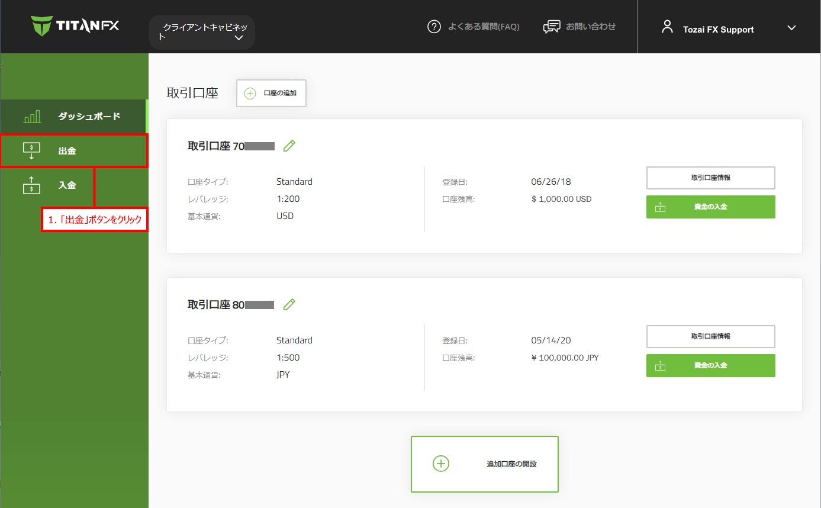This screenshot has width=821, height=508.
Task: Select the 取引口座 page heading area
Action: [192, 93]
